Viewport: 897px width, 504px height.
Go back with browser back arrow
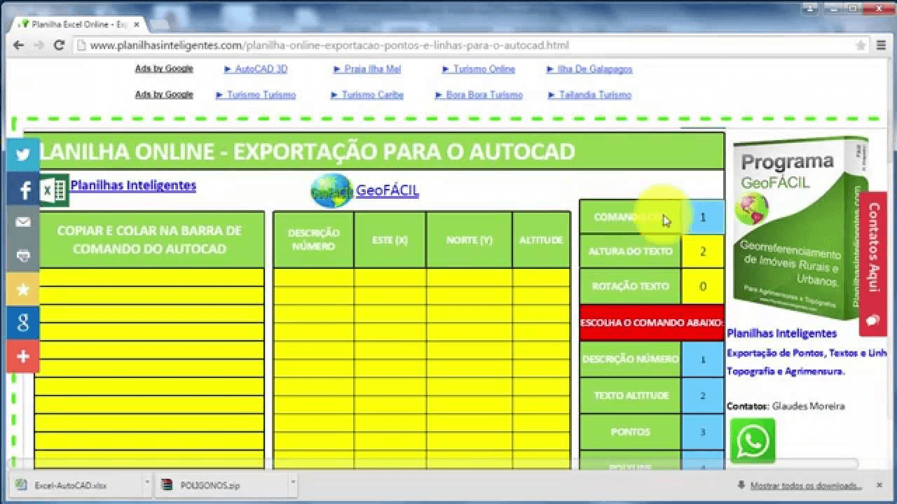coord(19,45)
